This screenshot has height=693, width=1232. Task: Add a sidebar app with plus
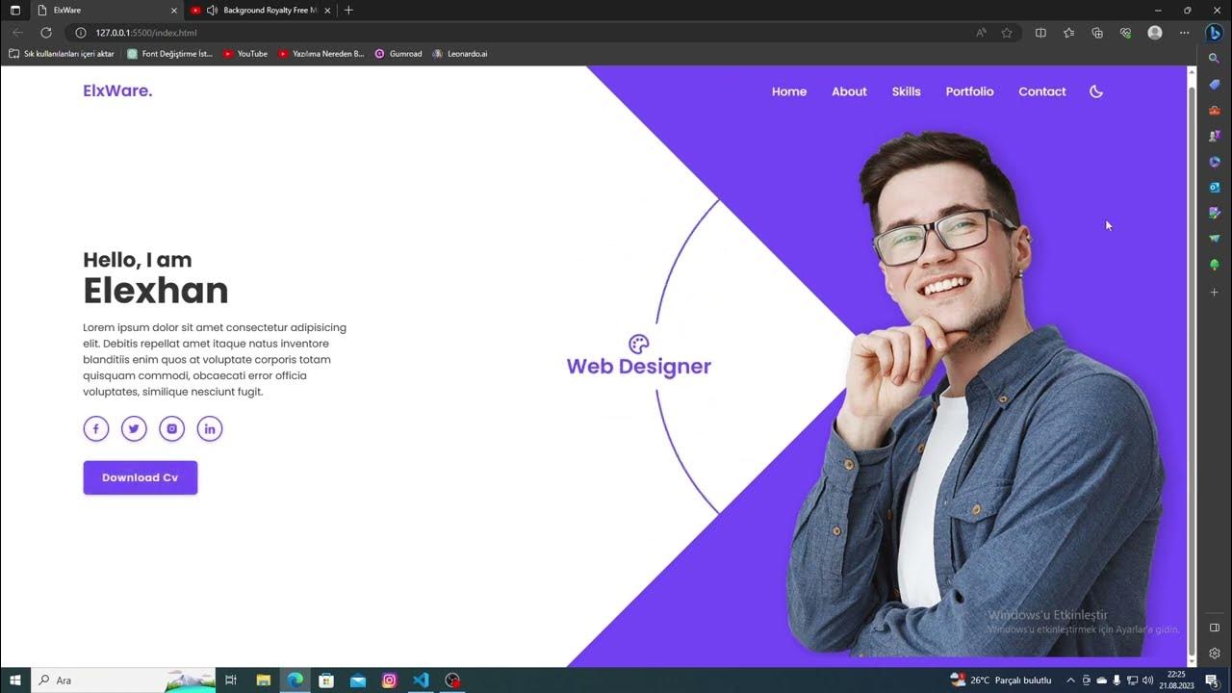pos(1215,292)
